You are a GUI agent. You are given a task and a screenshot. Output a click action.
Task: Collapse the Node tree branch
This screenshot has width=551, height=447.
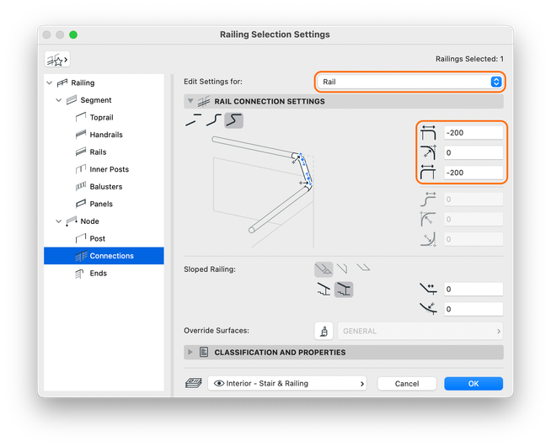(59, 221)
